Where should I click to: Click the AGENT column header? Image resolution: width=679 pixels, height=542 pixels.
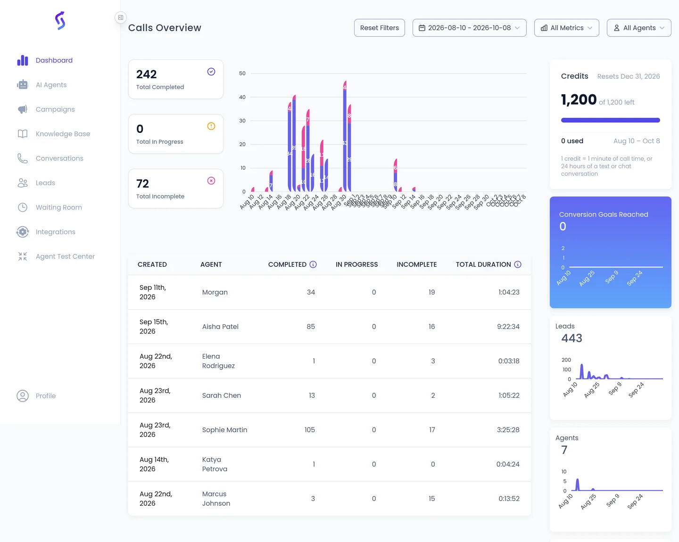(211, 264)
